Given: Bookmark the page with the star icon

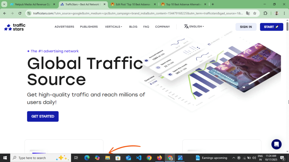Looking at the screenshot, I should pos(255,13).
